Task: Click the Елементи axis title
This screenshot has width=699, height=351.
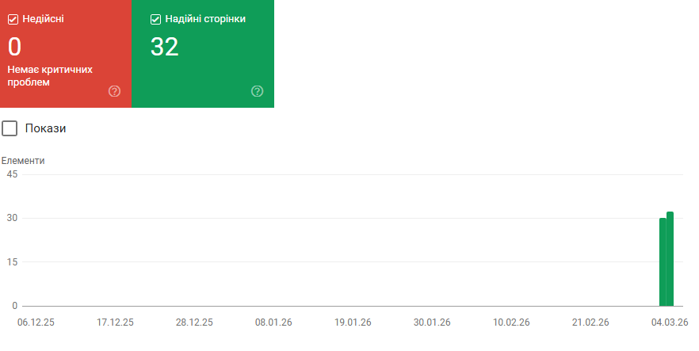Action: coord(23,161)
